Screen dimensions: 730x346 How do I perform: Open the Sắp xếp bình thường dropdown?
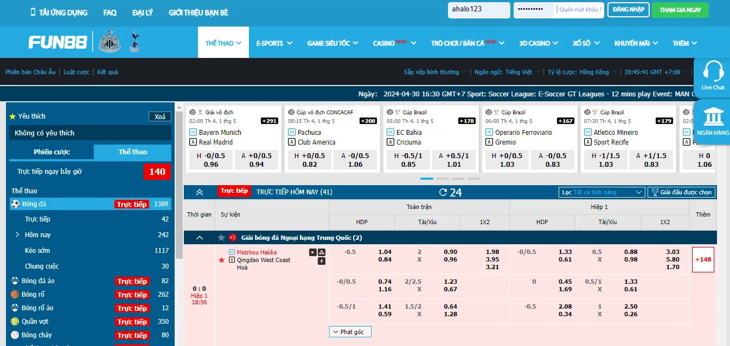coord(435,72)
